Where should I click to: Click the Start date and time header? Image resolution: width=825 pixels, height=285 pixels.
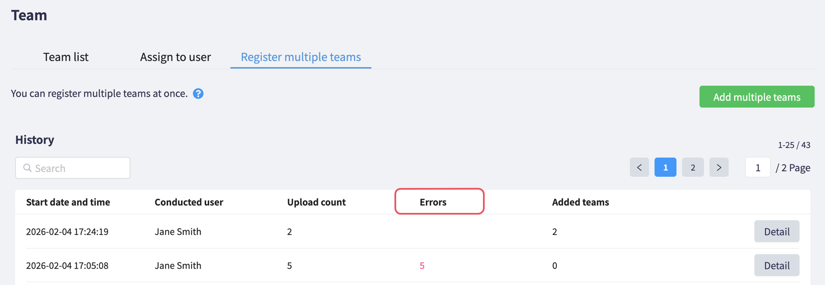click(68, 202)
